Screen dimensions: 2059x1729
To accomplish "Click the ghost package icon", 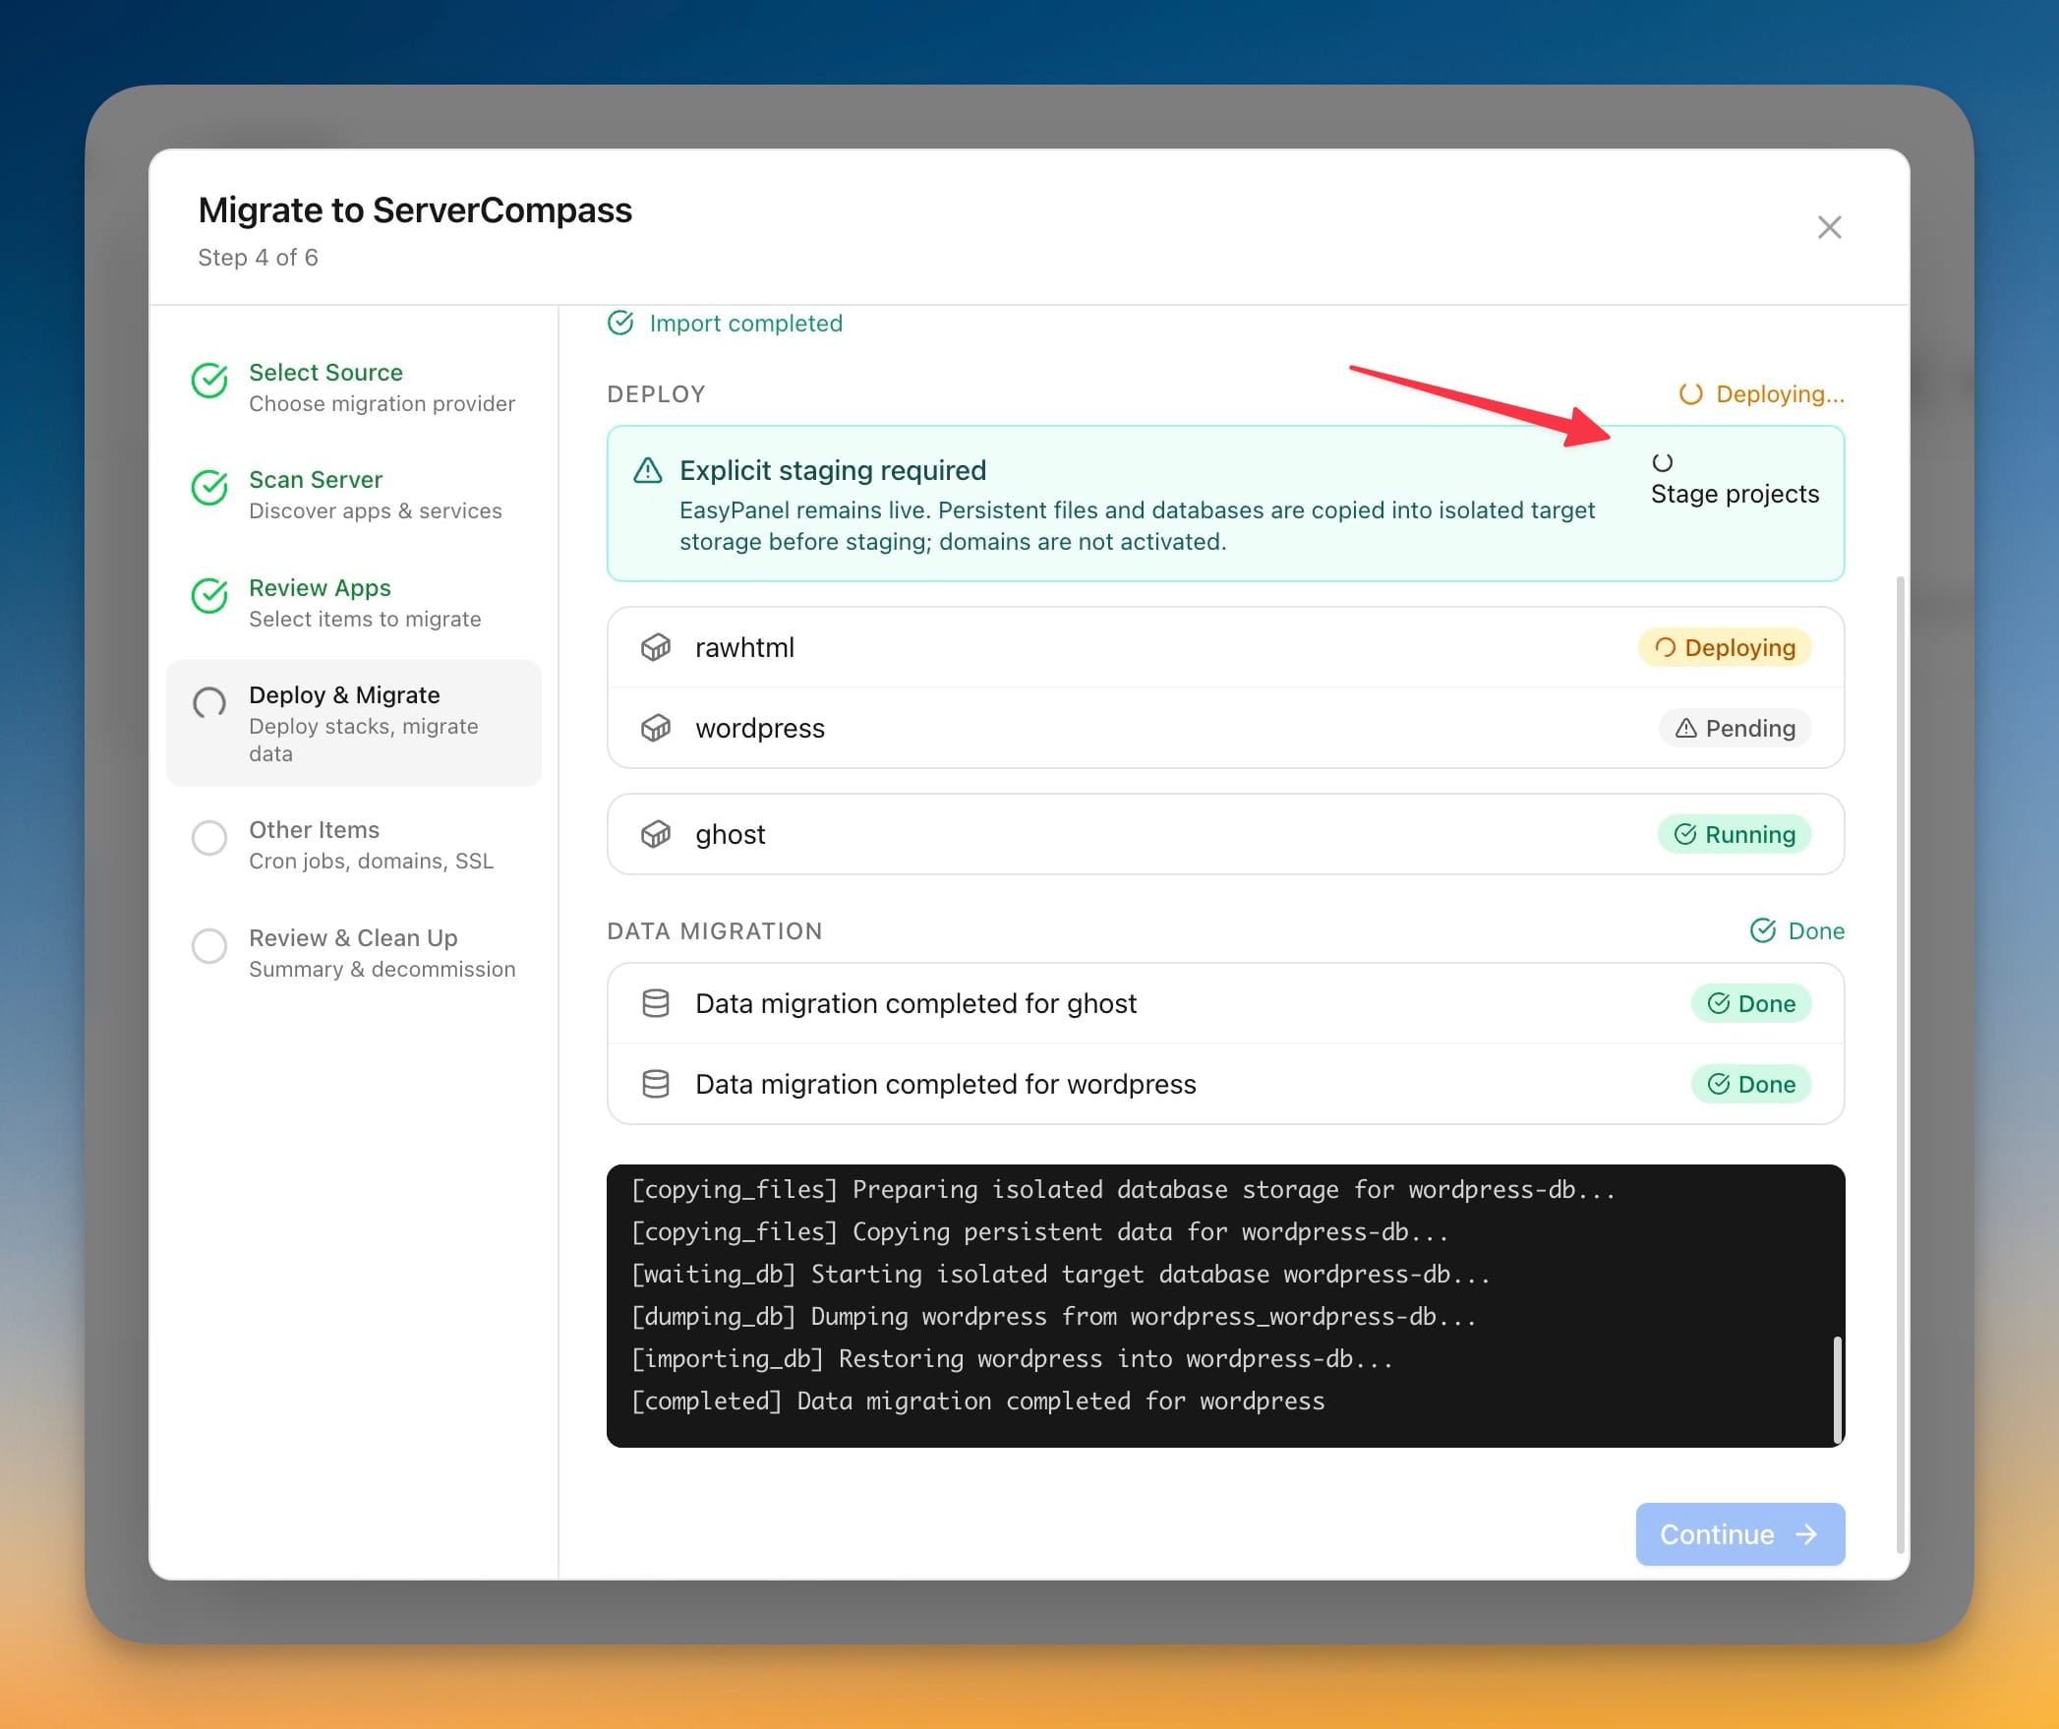I will [x=656, y=834].
